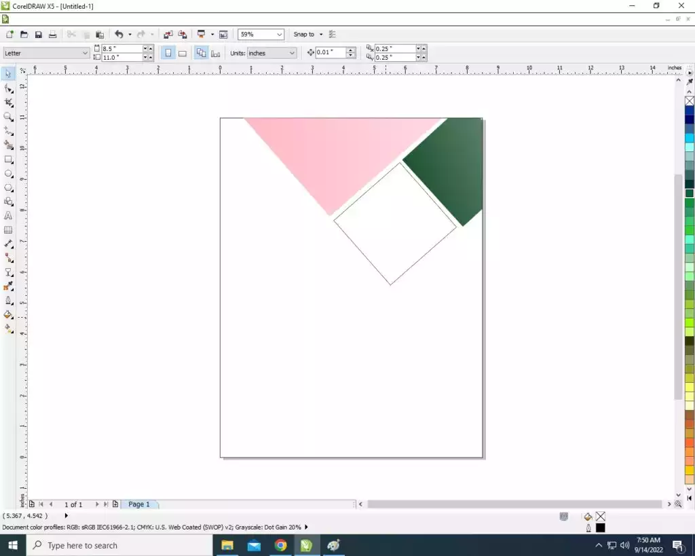
Task: Open the Page 1 tab
Action: [139, 504]
